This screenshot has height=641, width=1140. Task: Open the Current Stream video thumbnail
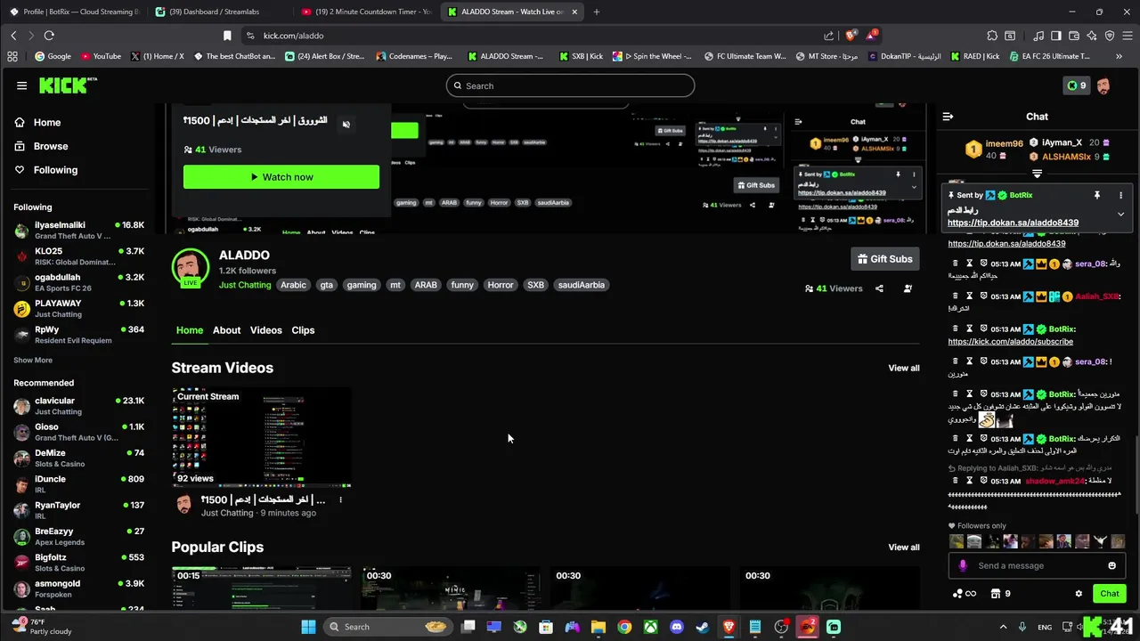click(261, 437)
